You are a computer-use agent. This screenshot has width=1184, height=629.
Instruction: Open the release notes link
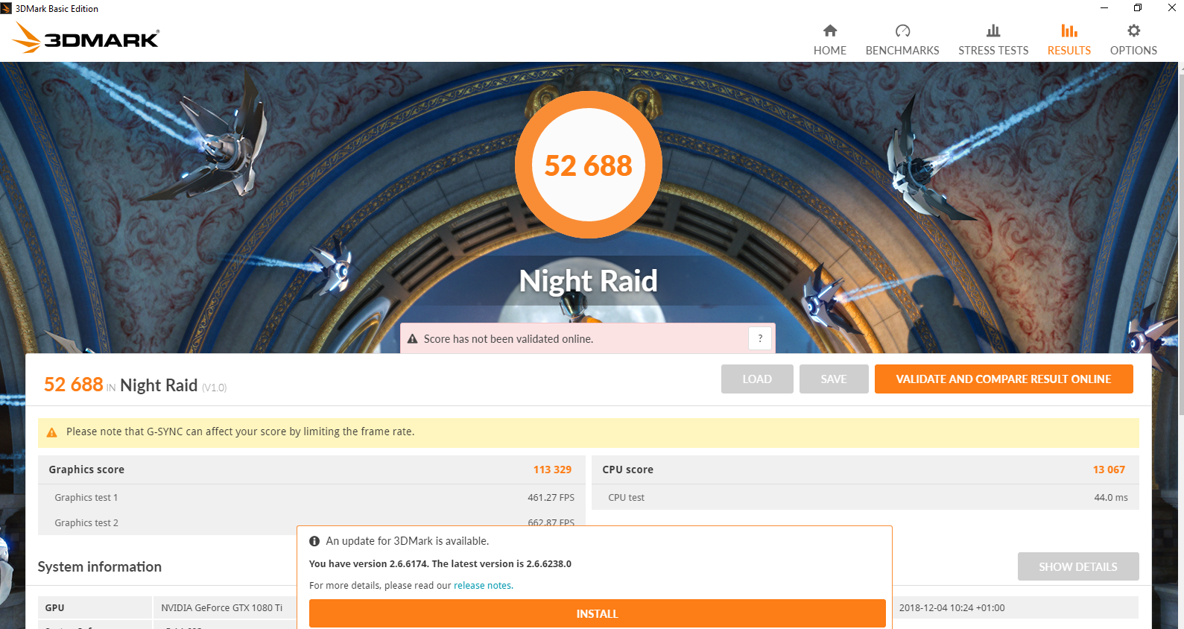(482, 585)
